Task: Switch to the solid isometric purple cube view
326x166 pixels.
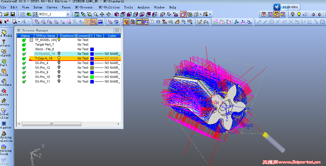Action: point(117,14)
